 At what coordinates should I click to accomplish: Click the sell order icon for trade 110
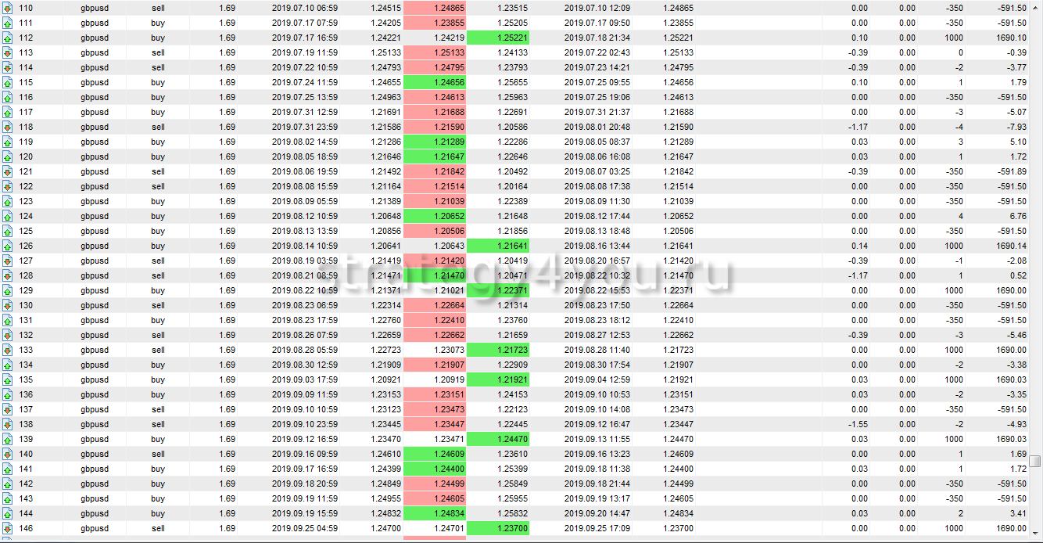tap(7, 8)
